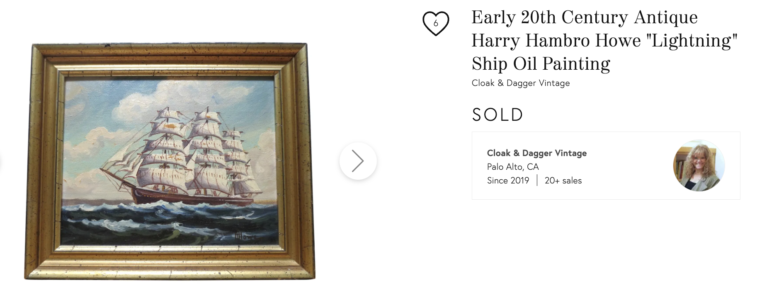The height and width of the screenshot is (303, 757).
Task: Click the 20+ sales seller statistic
Action: (563, 181)
